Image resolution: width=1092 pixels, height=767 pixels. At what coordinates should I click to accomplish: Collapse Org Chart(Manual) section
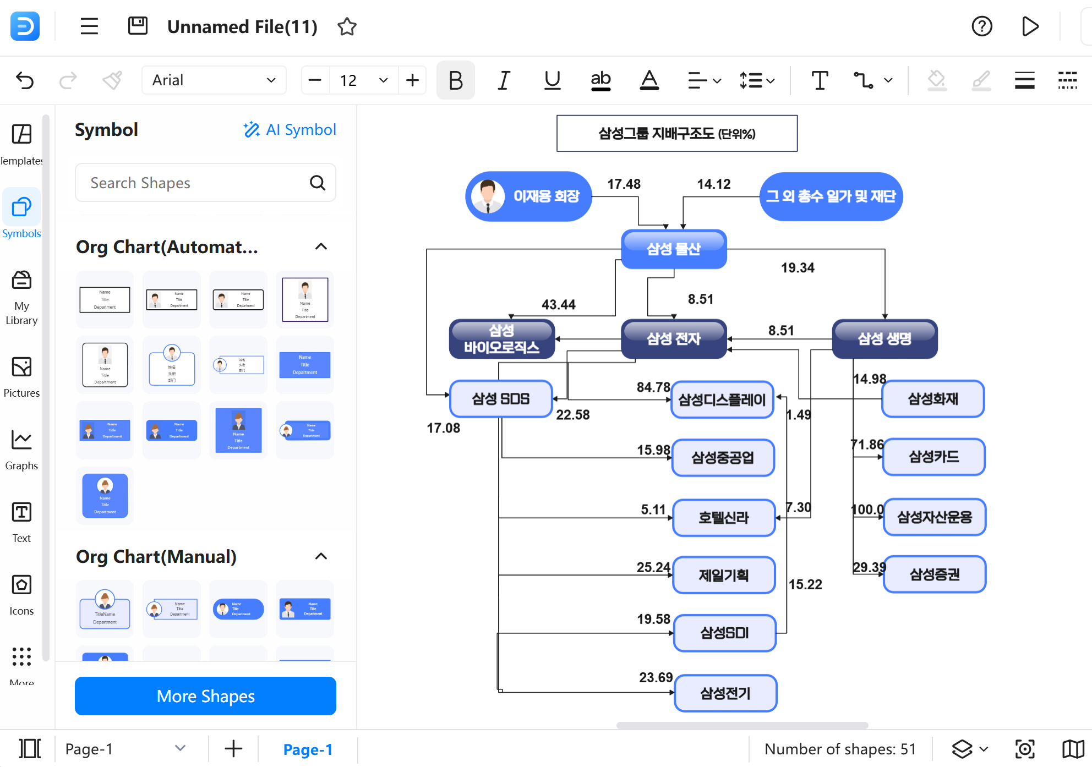321,556
